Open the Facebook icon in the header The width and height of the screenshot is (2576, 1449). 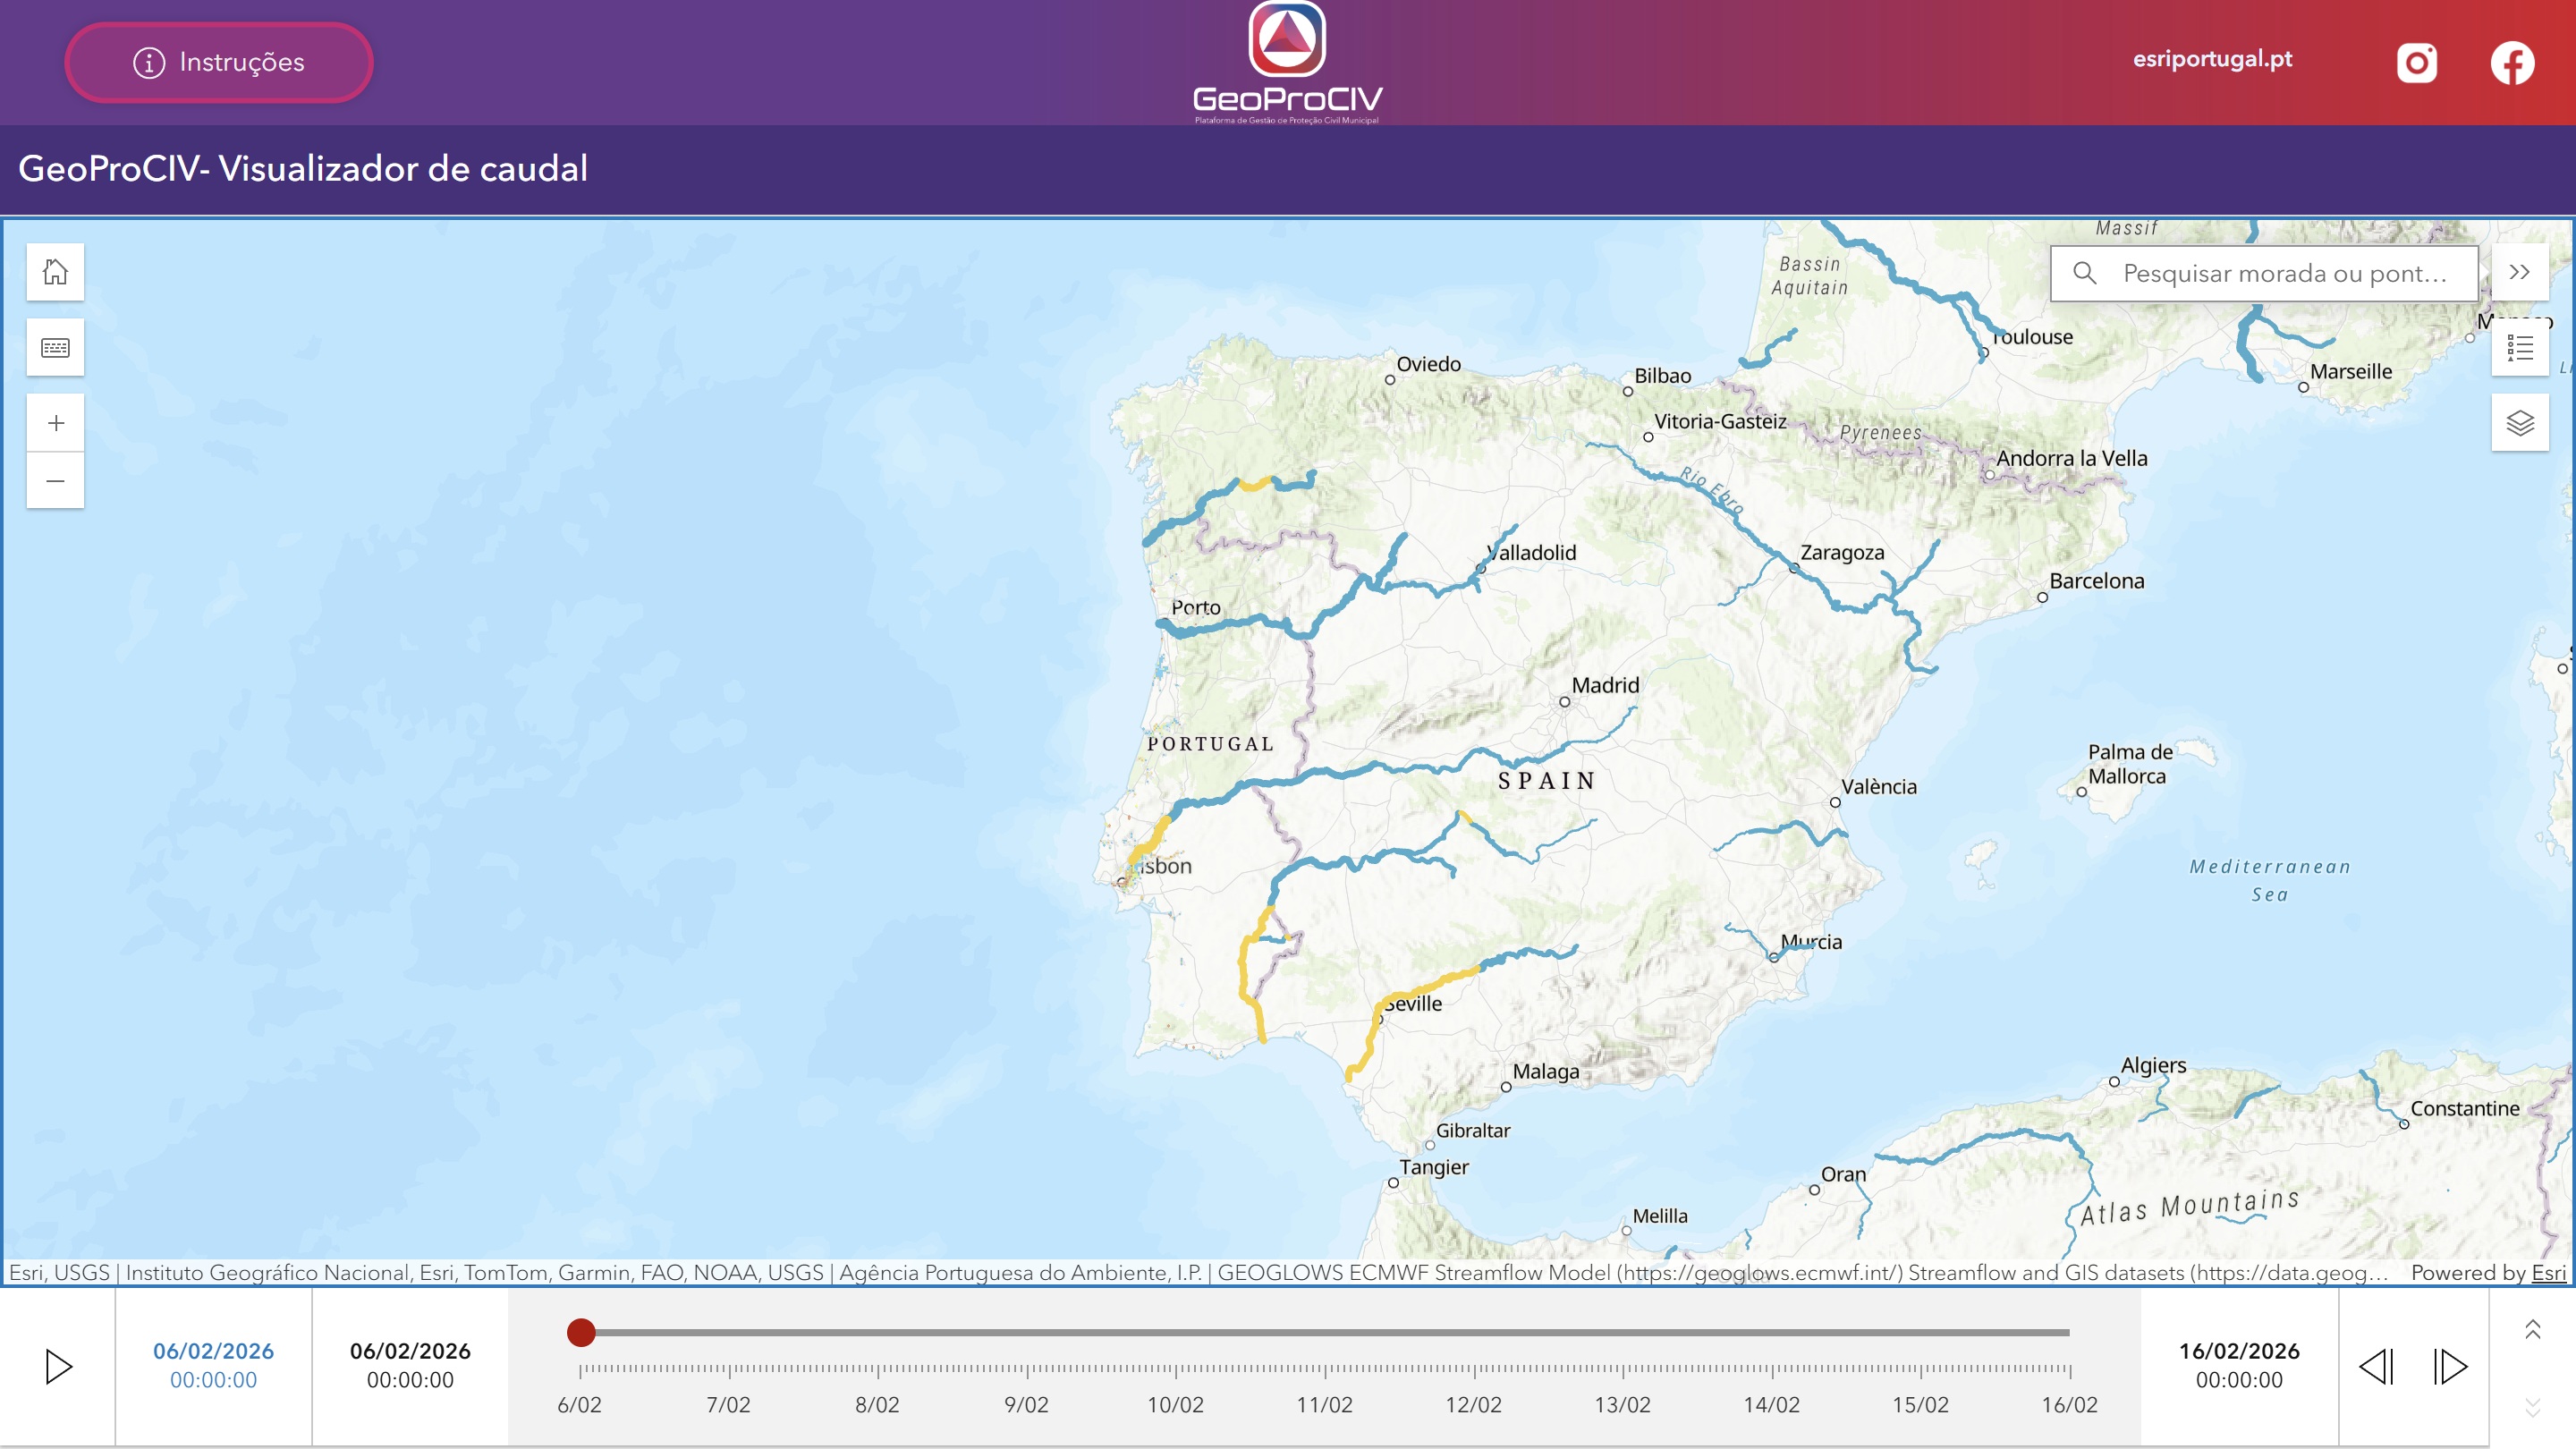pos(2512,63)
